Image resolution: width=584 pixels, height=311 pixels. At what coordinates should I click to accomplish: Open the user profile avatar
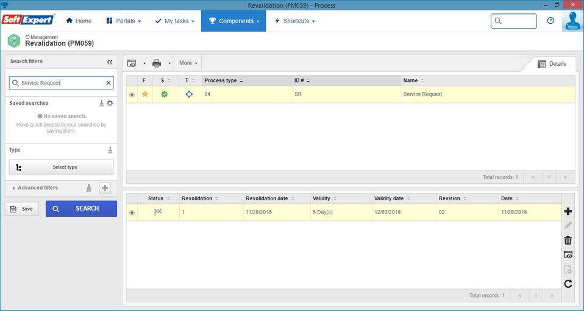pos(572,21)
